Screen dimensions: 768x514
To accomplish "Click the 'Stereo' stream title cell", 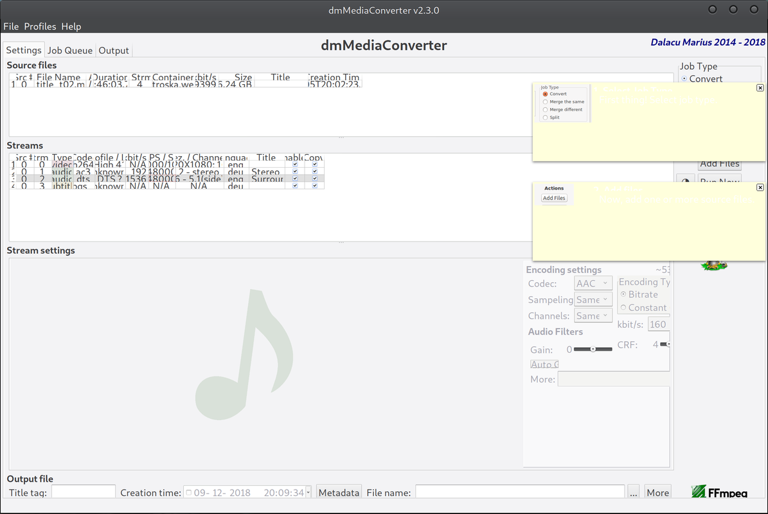I will tap(266, 172).
